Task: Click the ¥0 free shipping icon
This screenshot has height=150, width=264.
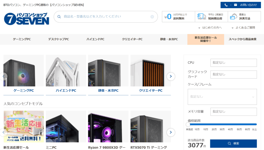Action: tap(168, 16)
